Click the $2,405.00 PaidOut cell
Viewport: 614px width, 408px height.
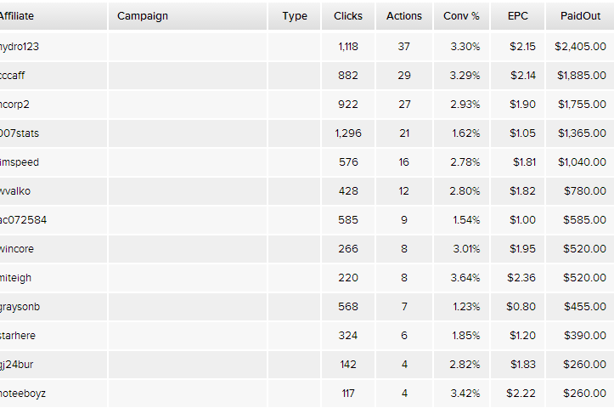[580, 47]
